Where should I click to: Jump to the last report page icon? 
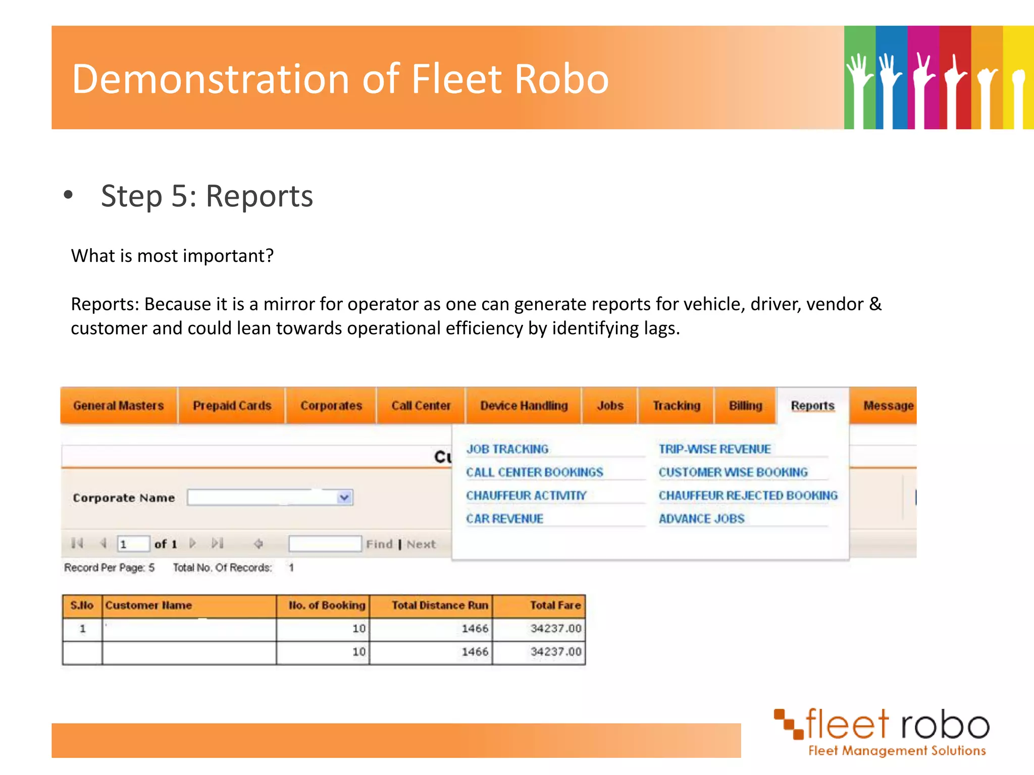(218, 543)
